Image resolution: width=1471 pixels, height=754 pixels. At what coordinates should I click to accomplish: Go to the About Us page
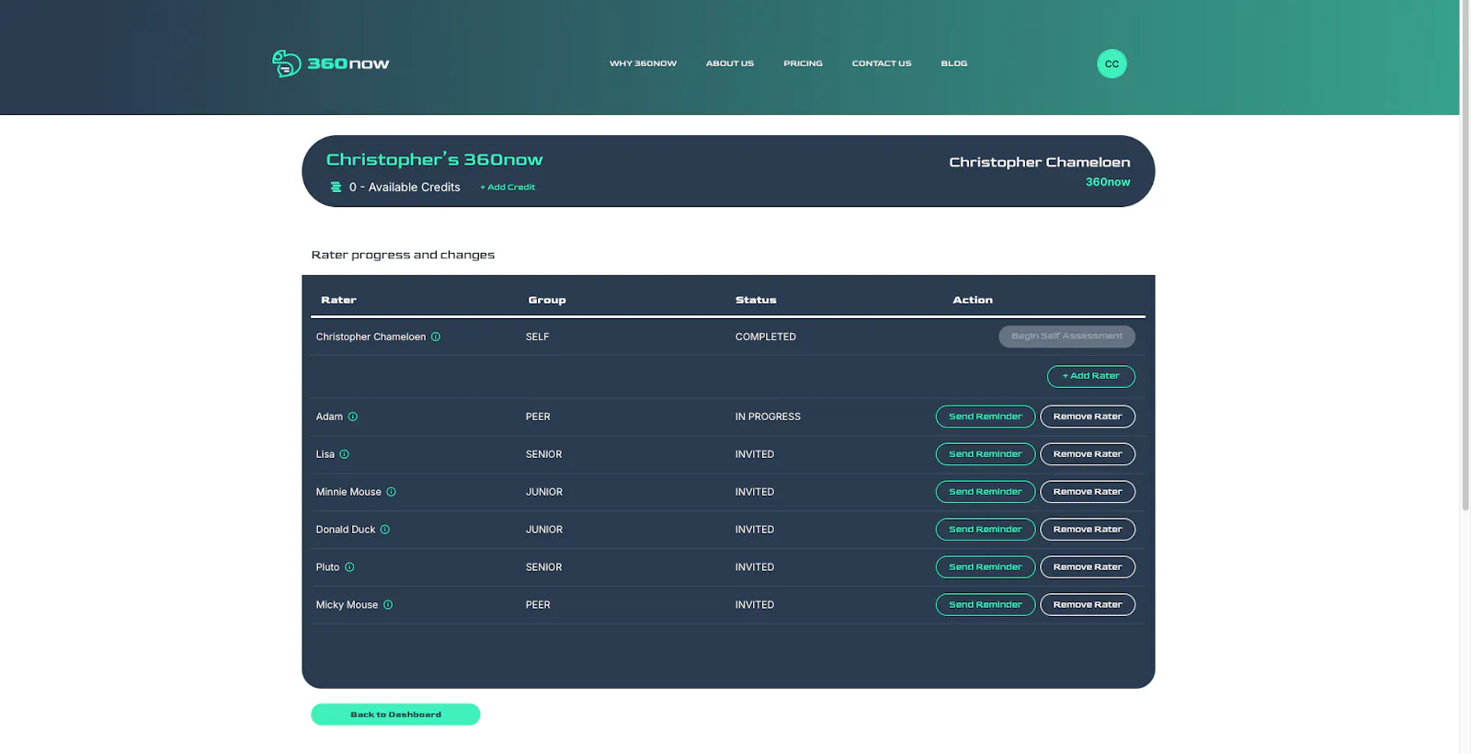[x=730, y=63]
